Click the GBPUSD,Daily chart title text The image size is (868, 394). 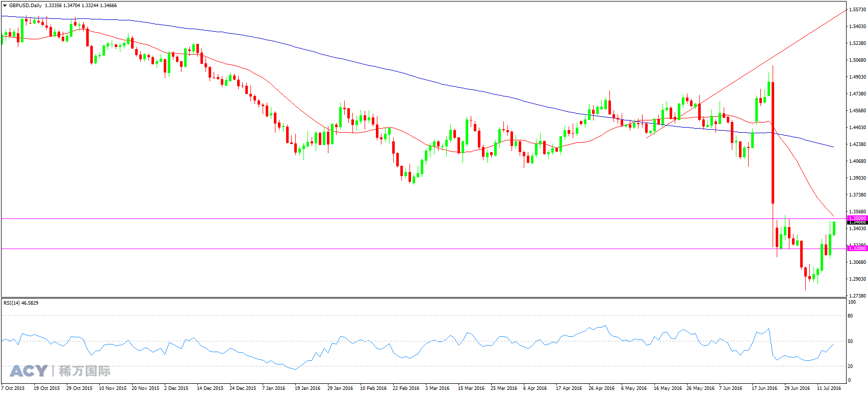tap(25, 6)
